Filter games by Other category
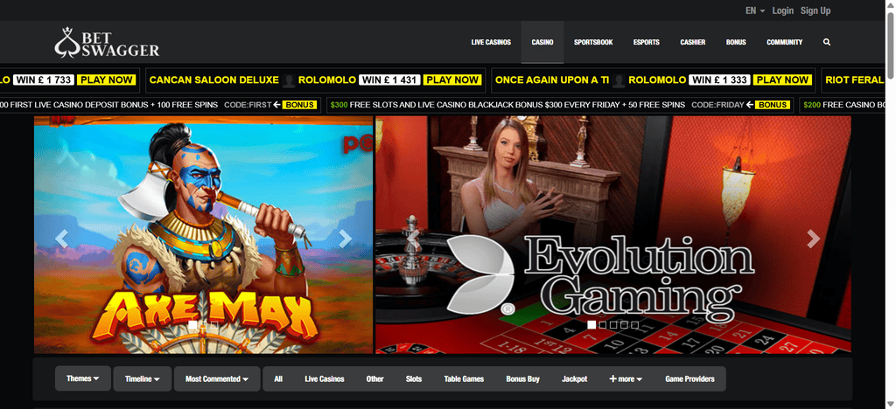 tap(374, 378)
